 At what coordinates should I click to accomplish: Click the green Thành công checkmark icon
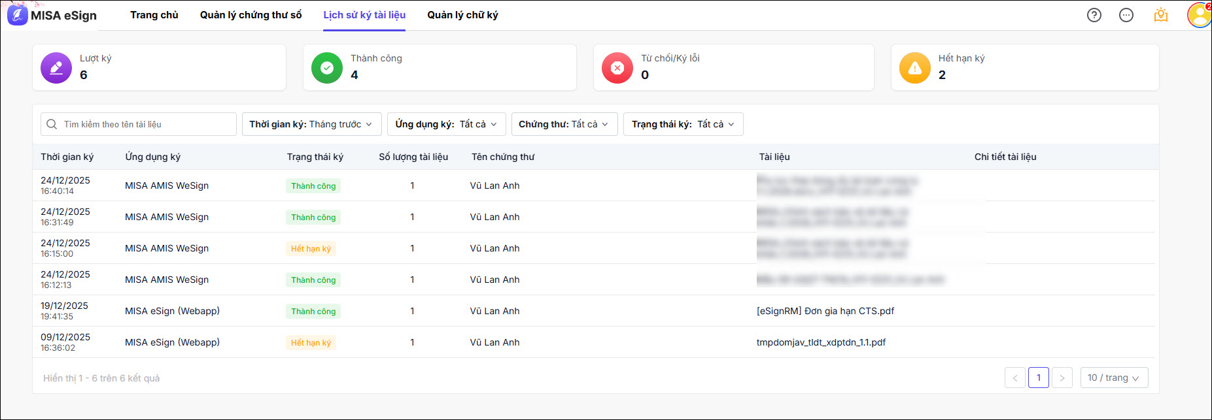tap(327, 68)
